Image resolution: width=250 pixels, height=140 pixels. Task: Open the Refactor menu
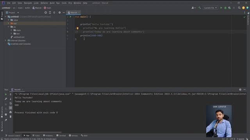[x=44, y=3]
